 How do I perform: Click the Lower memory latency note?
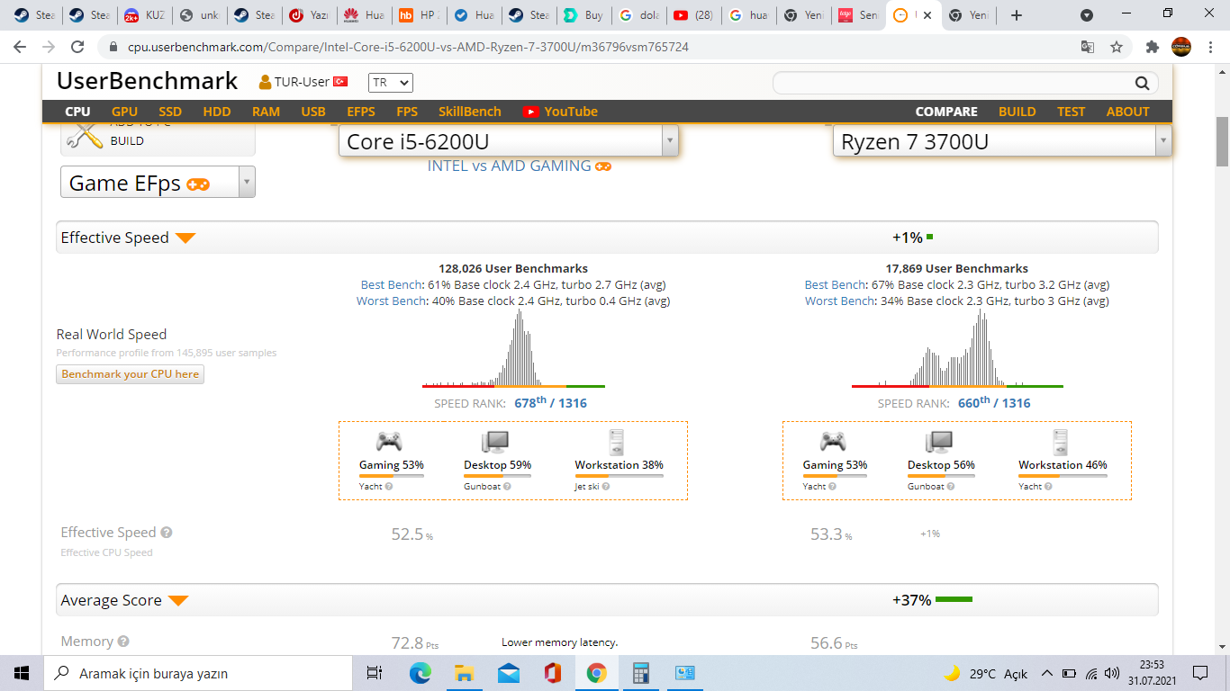point(560,642)
